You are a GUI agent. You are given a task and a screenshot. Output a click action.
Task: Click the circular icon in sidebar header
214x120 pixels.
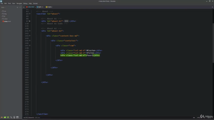click(x=17, y=7)
